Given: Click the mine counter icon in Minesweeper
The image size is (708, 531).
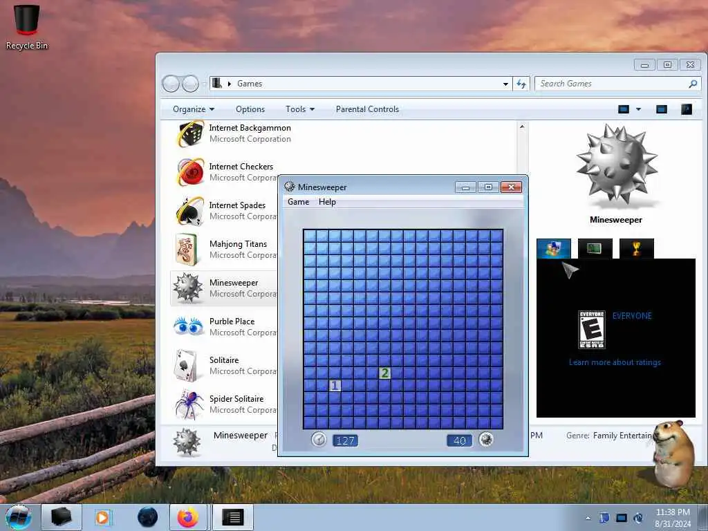Looking at the screenshot, I should 486,439.
